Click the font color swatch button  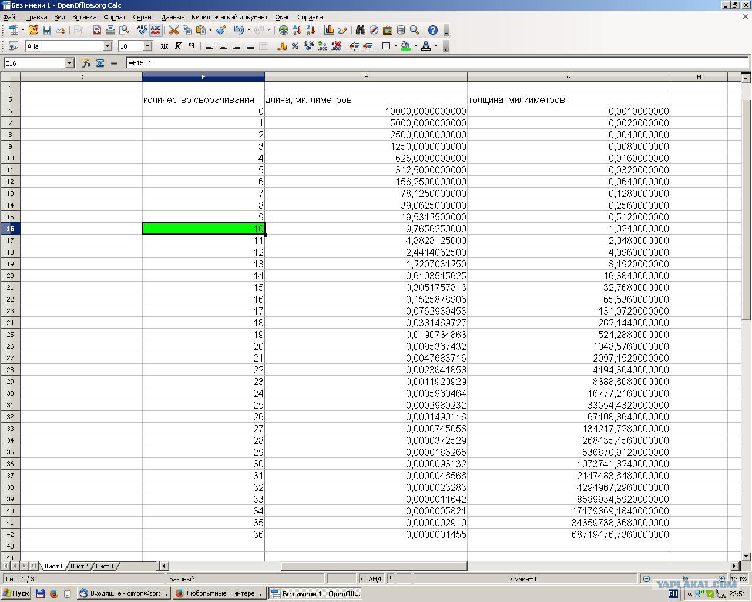426,46
